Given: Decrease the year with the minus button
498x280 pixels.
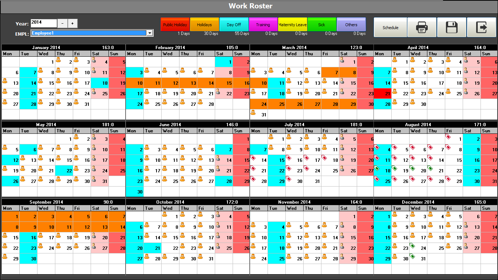Looking at the screenshot, I should (x=62, y=24).
